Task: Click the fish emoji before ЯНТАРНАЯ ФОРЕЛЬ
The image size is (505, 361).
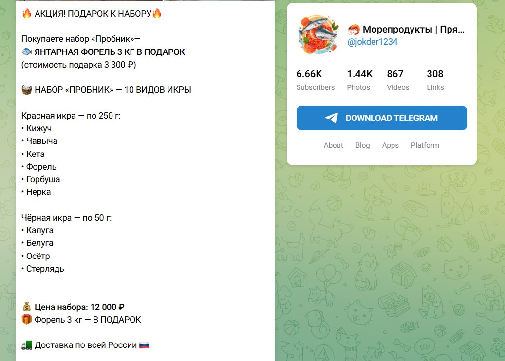Action: 27,52
